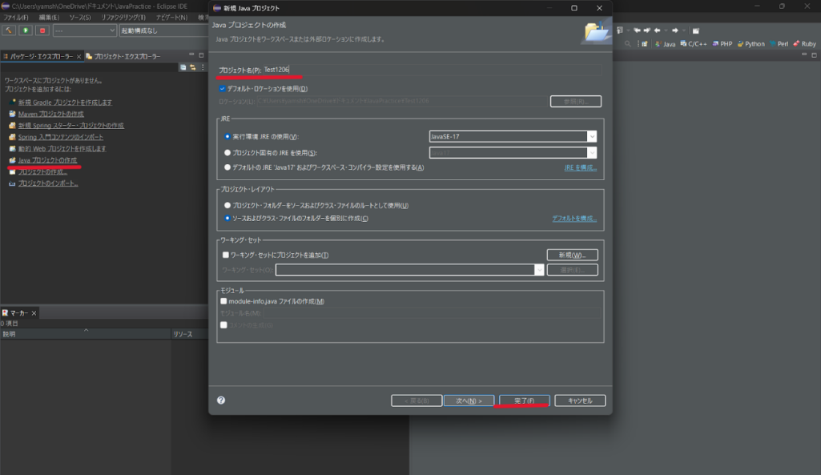Screen dimensions: 821x475
Task: Click the Collapse All icon in Package Explorer
Action: pyautogui.click(x=183, y=67)
